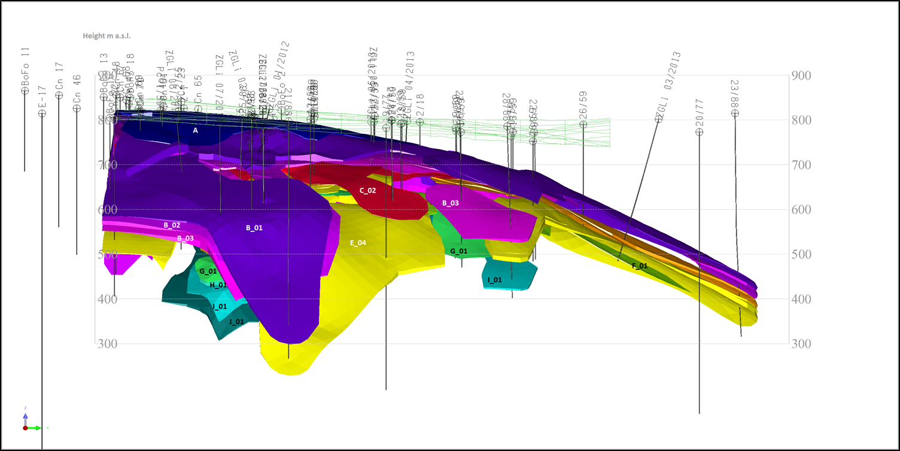Select the 20/77 borehole collar symbol
900x451 pixels.
(699, 132)
